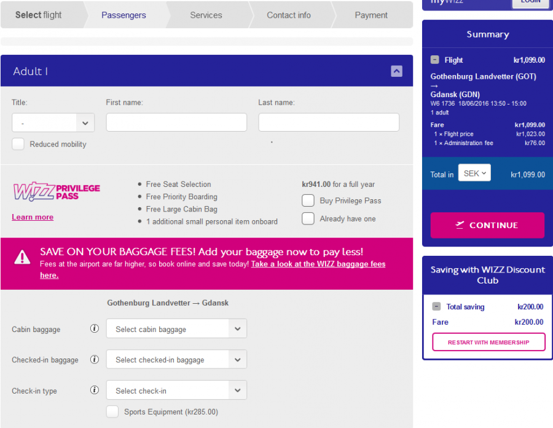Open the Title dropdown

53,123
